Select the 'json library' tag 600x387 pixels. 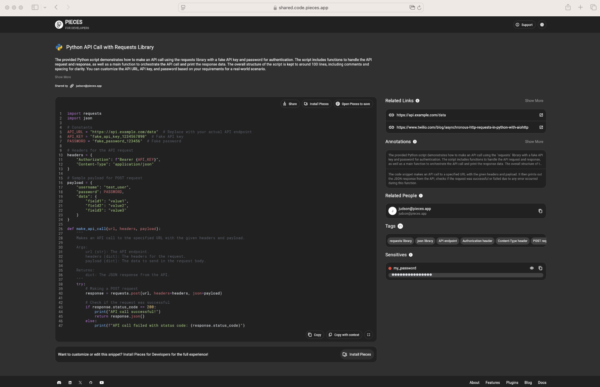click(425, 241)
